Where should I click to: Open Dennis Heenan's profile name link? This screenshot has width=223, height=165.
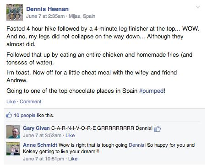(47, 9)
